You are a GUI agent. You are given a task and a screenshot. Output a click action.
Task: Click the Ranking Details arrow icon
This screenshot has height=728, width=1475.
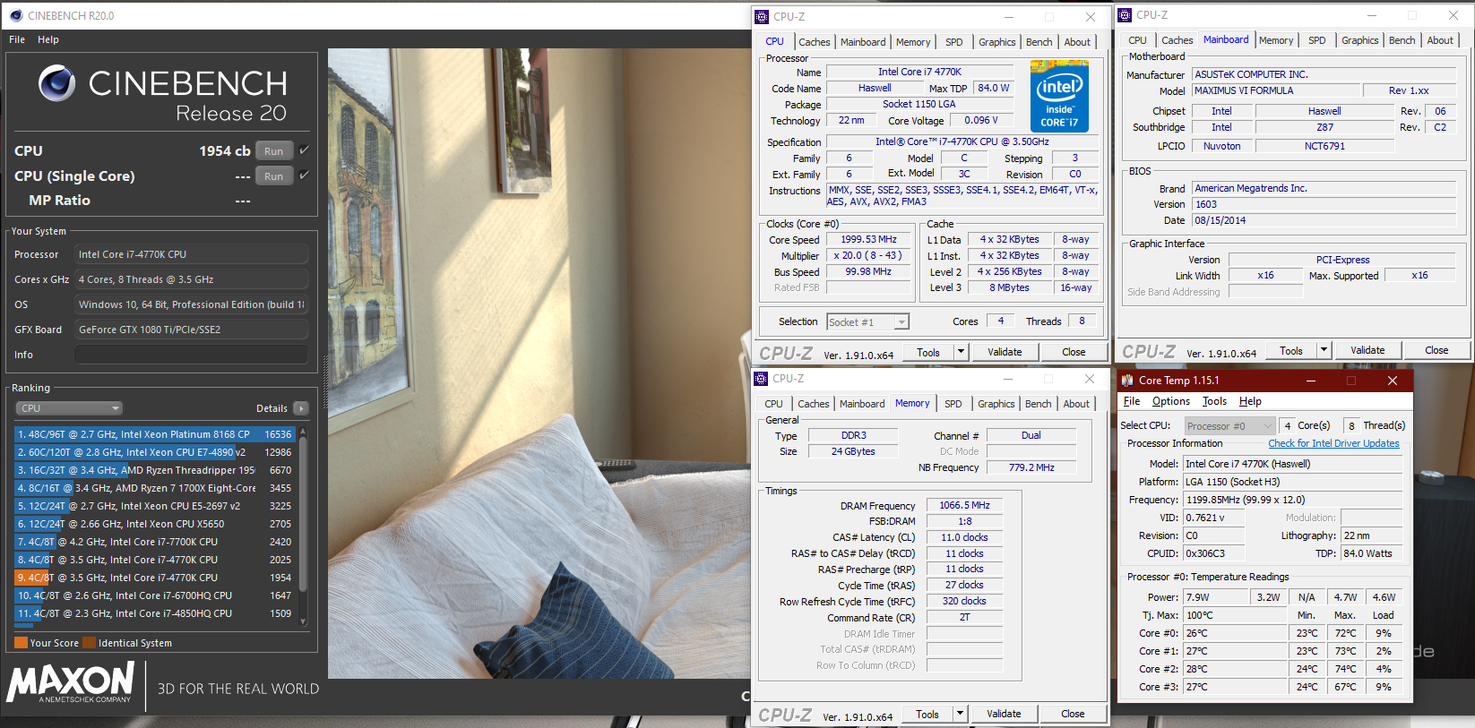301,408
